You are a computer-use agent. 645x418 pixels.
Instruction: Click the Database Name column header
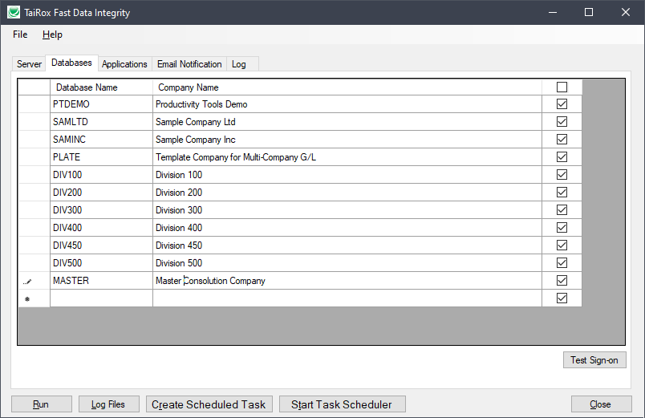point(101,87)
